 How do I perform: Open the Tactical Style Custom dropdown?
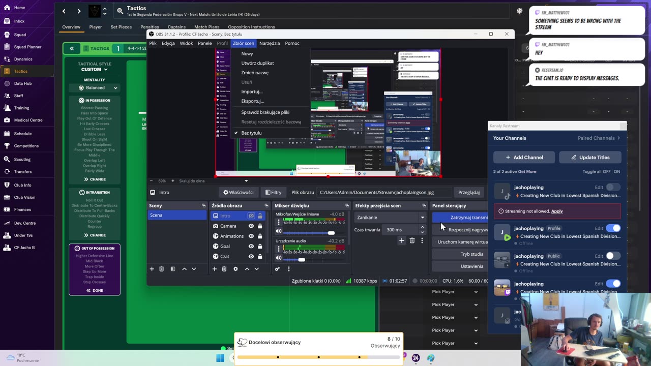pos(94,70)
